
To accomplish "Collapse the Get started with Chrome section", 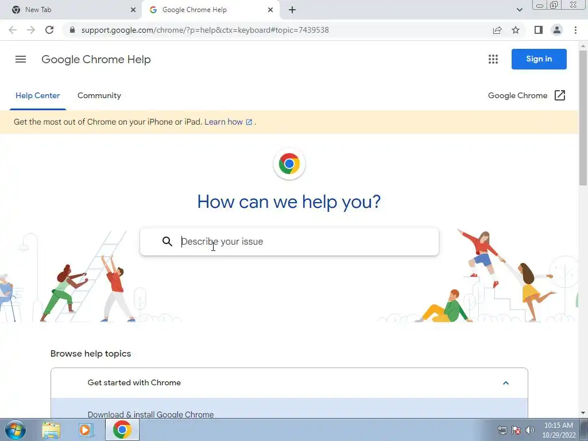I will coord(505,383).
